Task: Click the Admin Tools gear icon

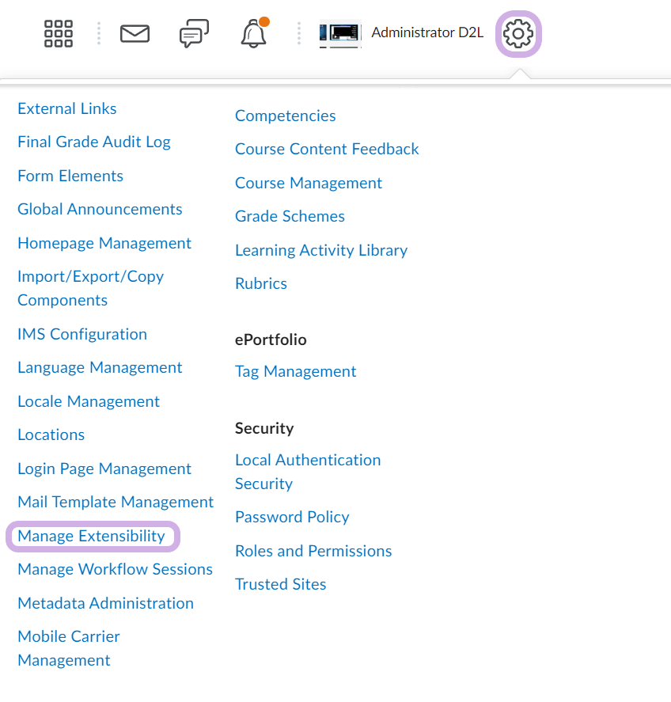Action: pos(518,33)
